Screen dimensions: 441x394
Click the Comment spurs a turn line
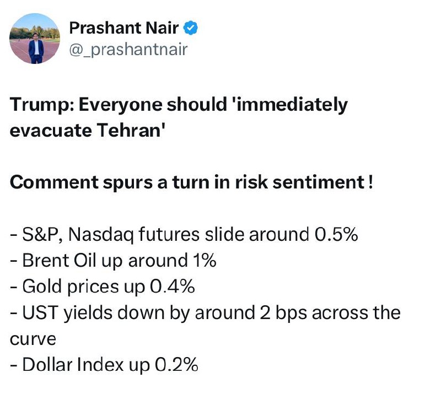[x=191, y=182]
